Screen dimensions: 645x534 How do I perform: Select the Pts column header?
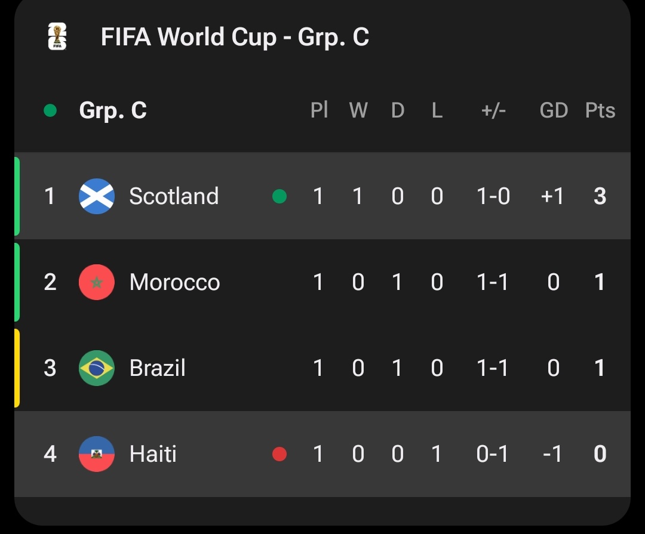600,110
